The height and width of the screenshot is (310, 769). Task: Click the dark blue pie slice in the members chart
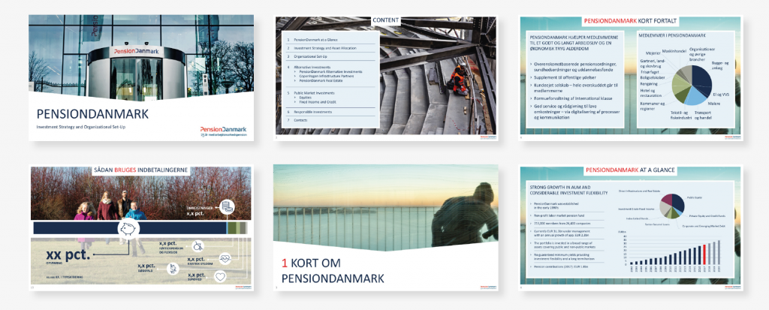701,81
